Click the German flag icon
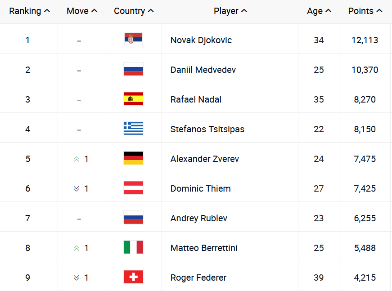 [x=133, y=158]
